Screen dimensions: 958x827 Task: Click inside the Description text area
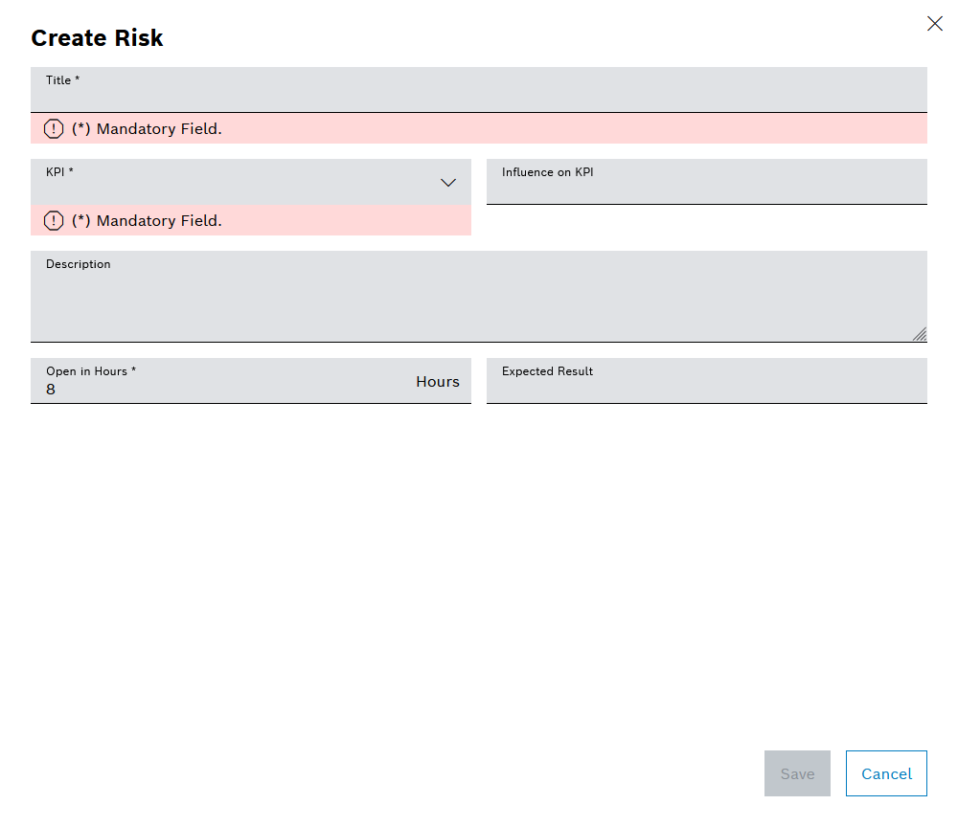tap(479, 297)
